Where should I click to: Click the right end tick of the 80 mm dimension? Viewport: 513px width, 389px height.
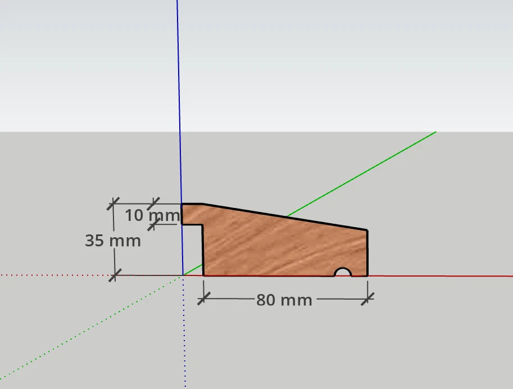(x=367, y=299)
